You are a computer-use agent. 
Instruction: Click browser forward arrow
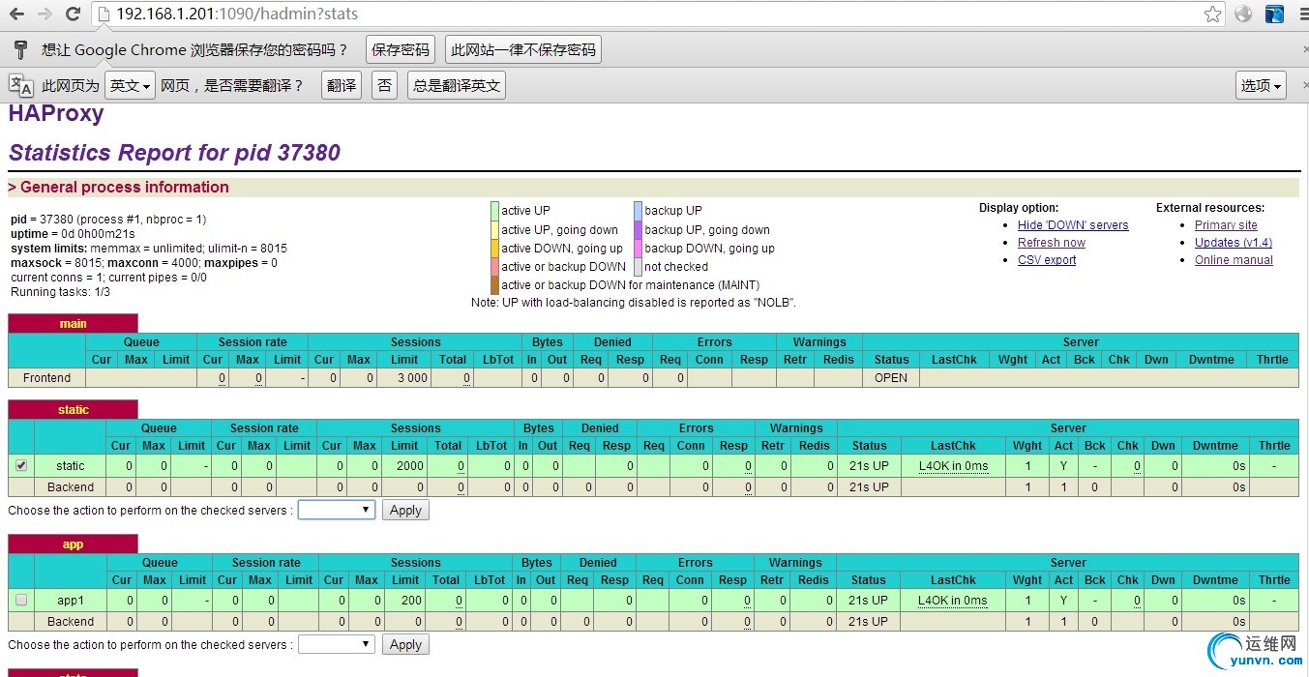(x=45, y=14)
